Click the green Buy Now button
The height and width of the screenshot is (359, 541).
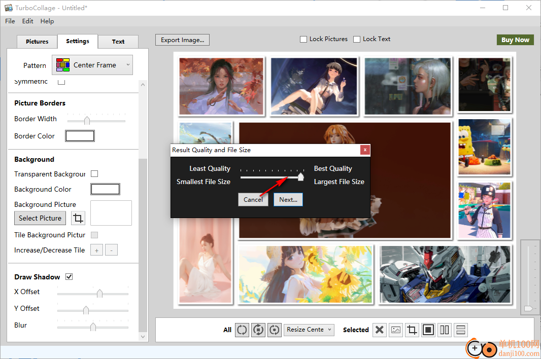coord(515,40)
